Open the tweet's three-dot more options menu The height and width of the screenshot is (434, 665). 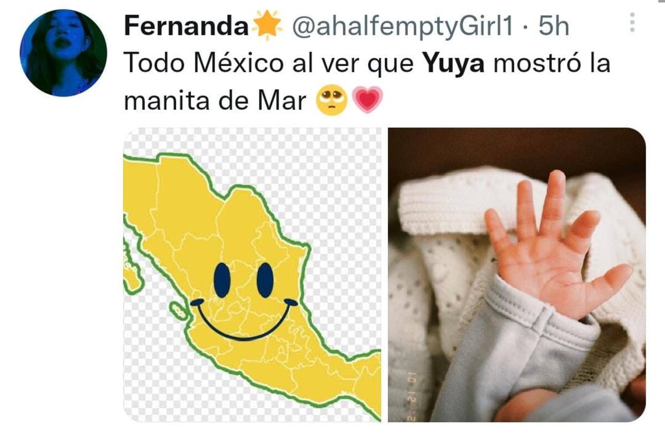coord(632,22)
